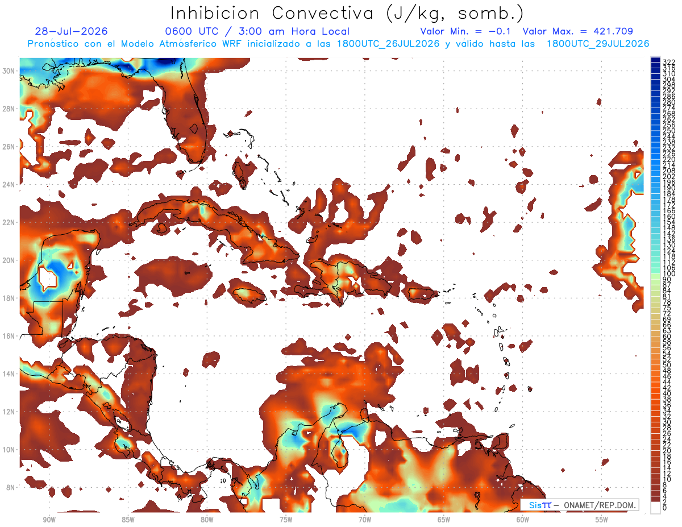This screenshot has width=682, height=527.
Task: Click the "80W" longitude label
Action: coord(207,520)
